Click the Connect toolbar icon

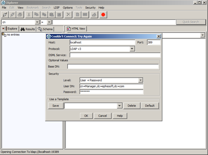5,14
